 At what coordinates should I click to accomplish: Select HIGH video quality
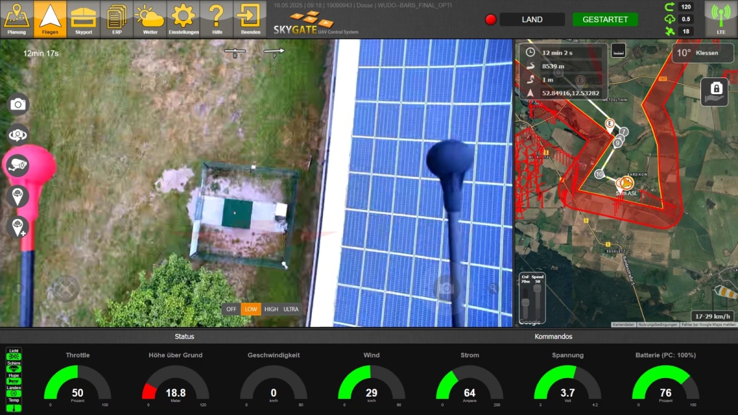(271, 309)
